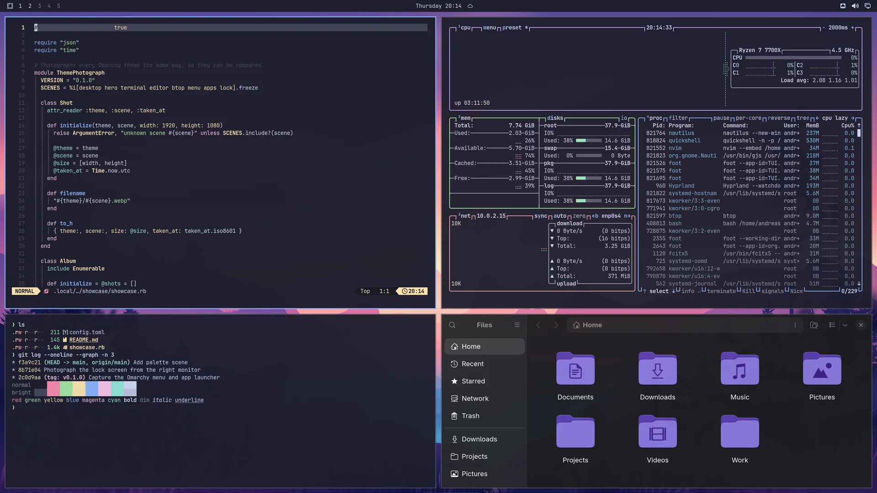Open the Documents folder
The image size is (877, 493).
pyautogui.click(x=576, y=377)
